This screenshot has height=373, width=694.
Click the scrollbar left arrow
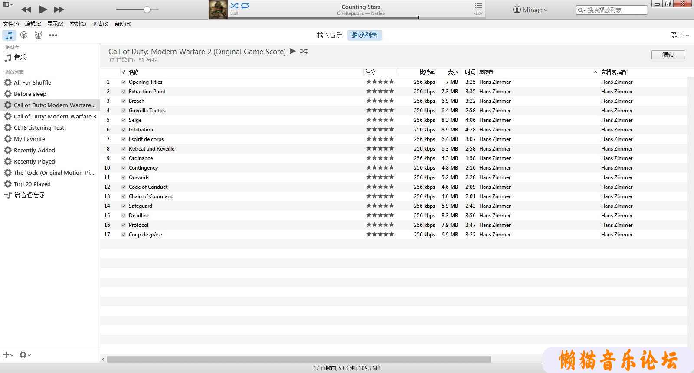point(103,359)
